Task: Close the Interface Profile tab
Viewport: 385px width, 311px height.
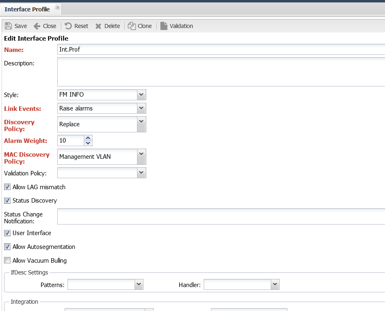Action: point(57,7)
